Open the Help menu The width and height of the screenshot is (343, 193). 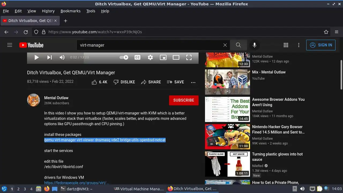[x=105, y=11]
